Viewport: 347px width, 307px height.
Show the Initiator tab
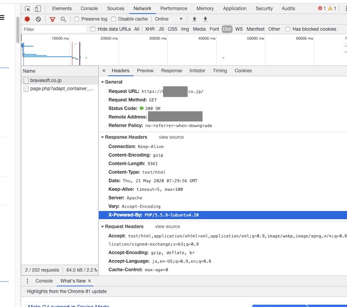click(x=197, y=70)
